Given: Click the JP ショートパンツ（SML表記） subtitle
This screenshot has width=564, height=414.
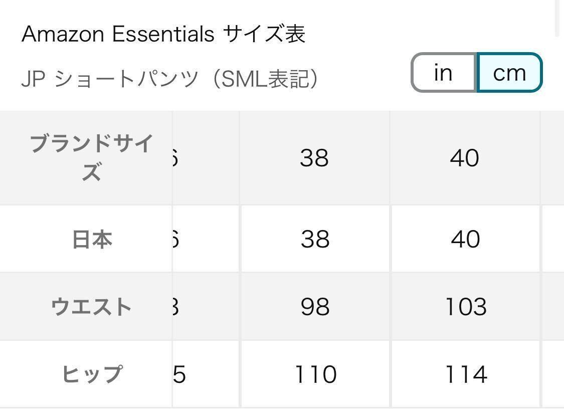Looking at the screenshot, I should click(x=170, y=80).
